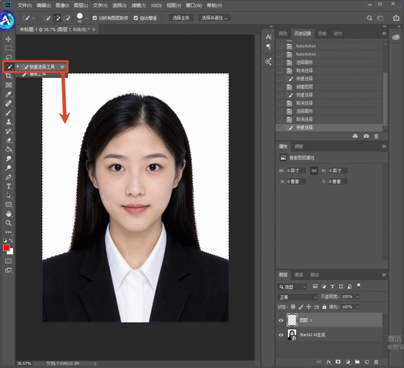
Task: Select 图层 1 layer row
Action: point(329,320)
